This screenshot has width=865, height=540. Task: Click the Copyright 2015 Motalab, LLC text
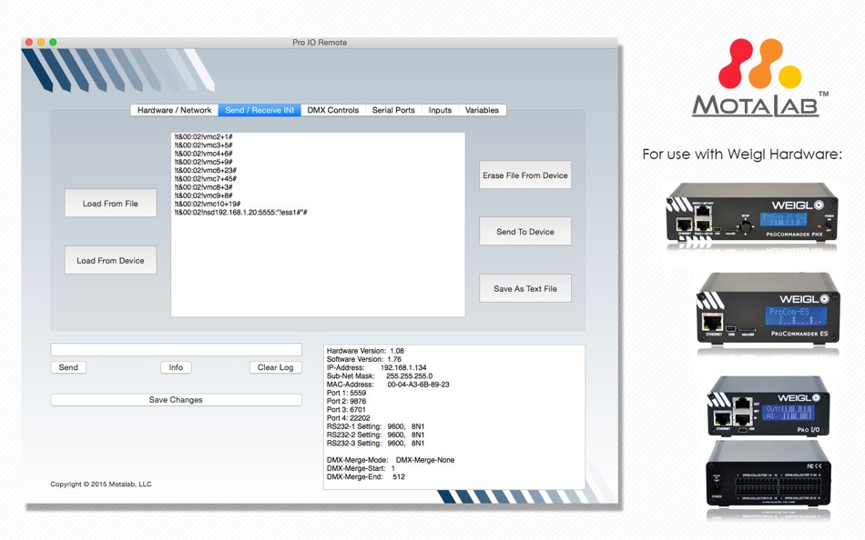click(101, 485)
